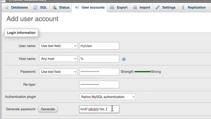Select the User accounts tab
Viewport: 211px width, 119px height.
tap(90, 8)
